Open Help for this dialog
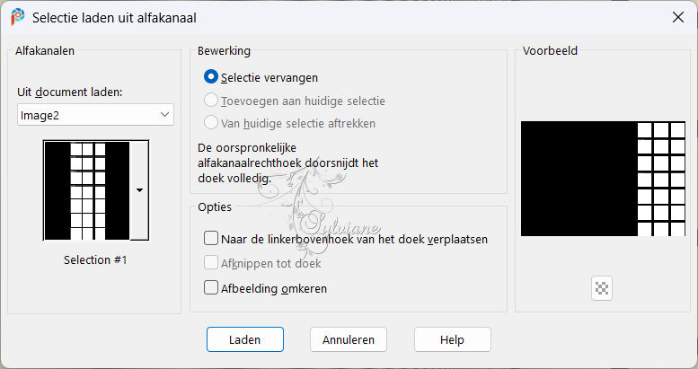 [452, 339]
